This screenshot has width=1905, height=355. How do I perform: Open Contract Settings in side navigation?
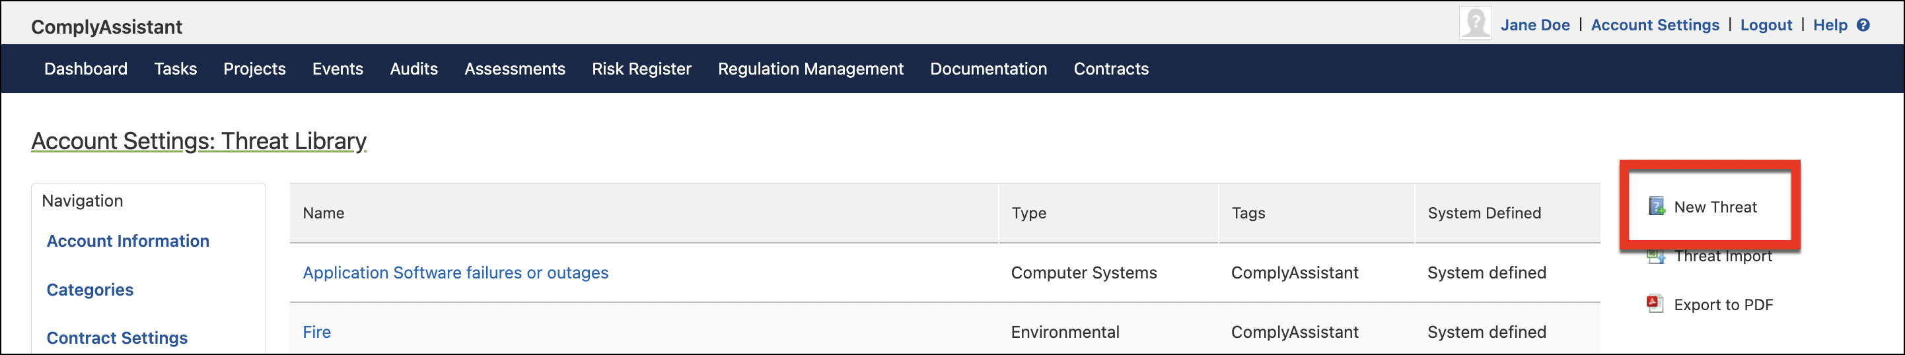click(x=117, y=337)
